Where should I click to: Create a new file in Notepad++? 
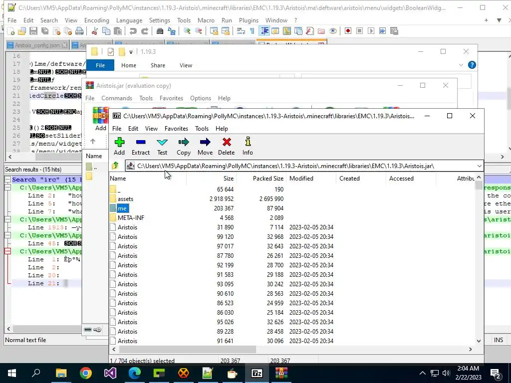(x=11, y=31)
